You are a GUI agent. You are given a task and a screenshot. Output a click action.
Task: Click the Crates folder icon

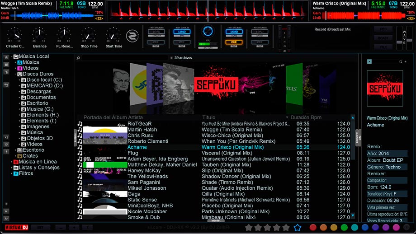(20, 156)
